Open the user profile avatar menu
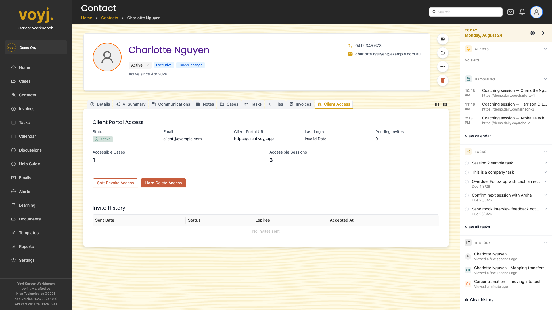This screenshot has width=552, height=310. pos(536,12)
